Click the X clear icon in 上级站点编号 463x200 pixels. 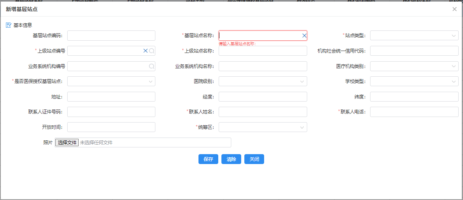146,51
